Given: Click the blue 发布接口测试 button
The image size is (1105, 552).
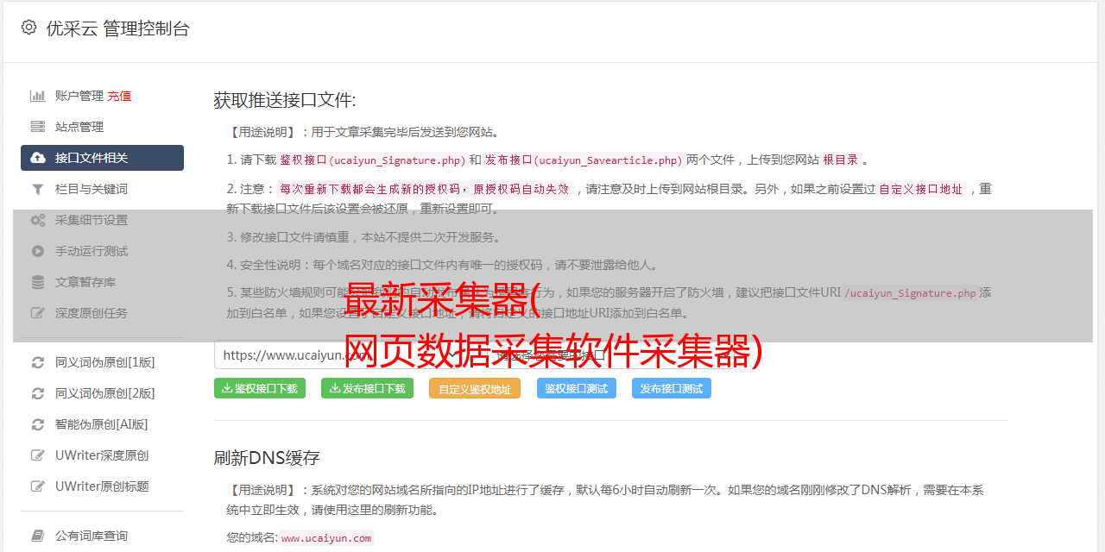Looking at the screenshot, I should tap(672, 388).
